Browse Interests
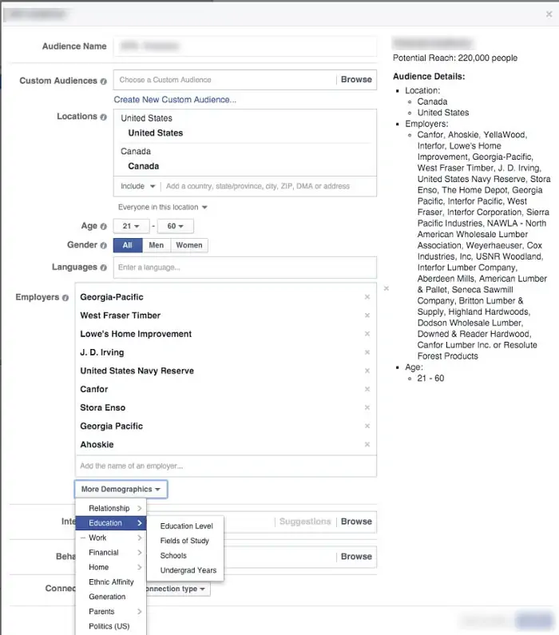This screenshot has width=559, height=635. click(356, 522)
